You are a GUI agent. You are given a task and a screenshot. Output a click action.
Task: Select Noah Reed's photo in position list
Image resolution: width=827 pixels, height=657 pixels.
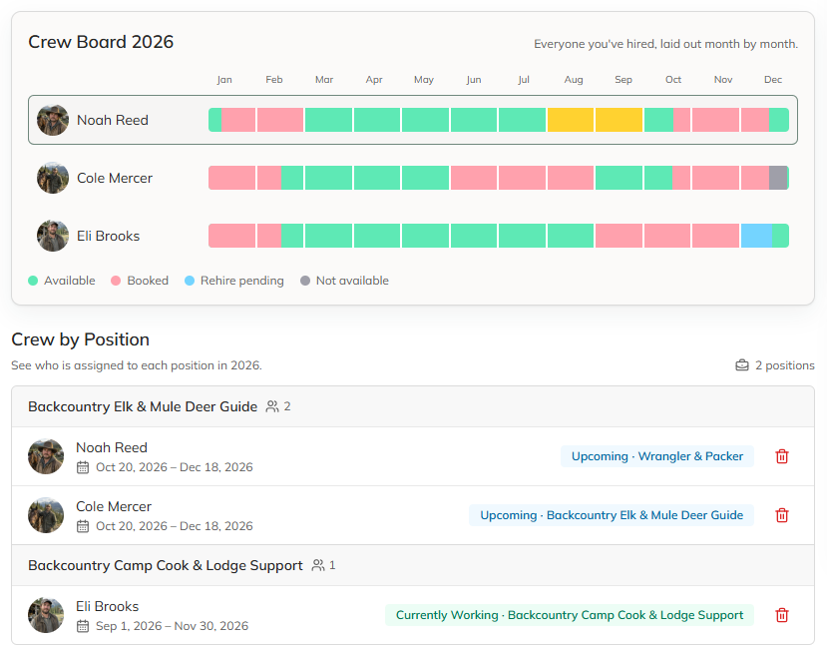tap(46, 456)
